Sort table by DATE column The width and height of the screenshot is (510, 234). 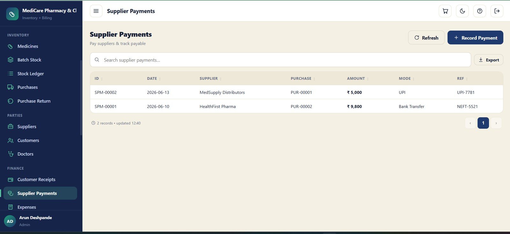click(154, 78)
